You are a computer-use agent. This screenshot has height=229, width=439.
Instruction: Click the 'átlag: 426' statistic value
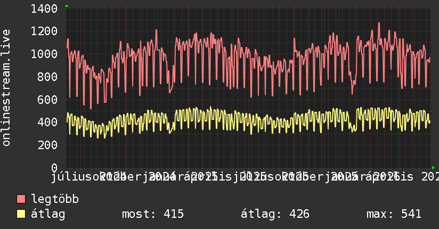point(275,214)
